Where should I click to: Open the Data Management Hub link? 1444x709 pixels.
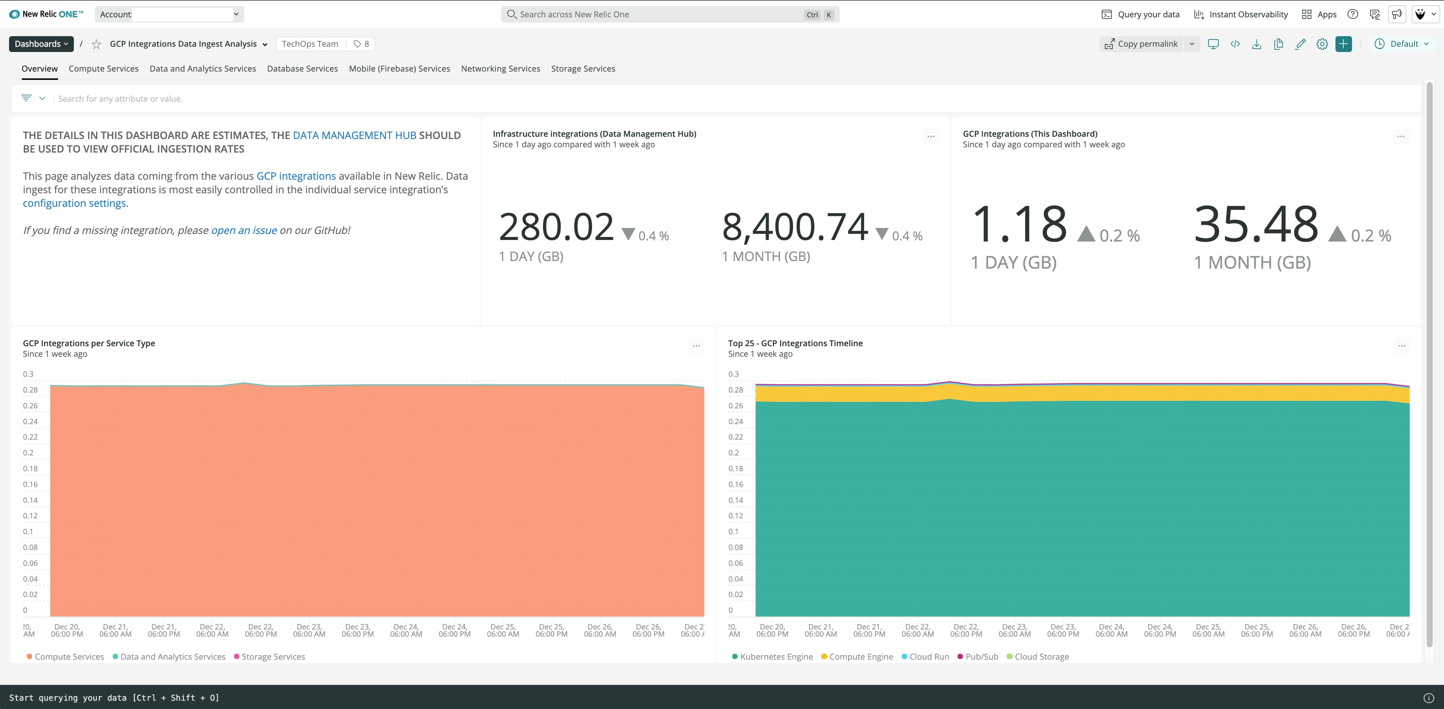click(354, 135)
